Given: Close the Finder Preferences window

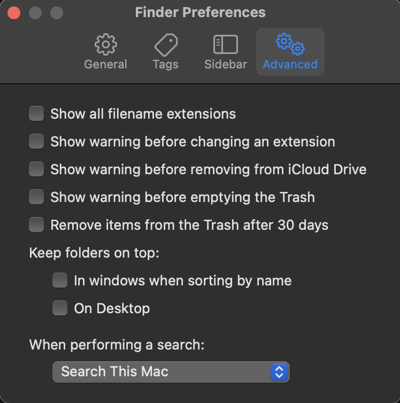Looking at the screenshot, I should (x=14, y=13).
